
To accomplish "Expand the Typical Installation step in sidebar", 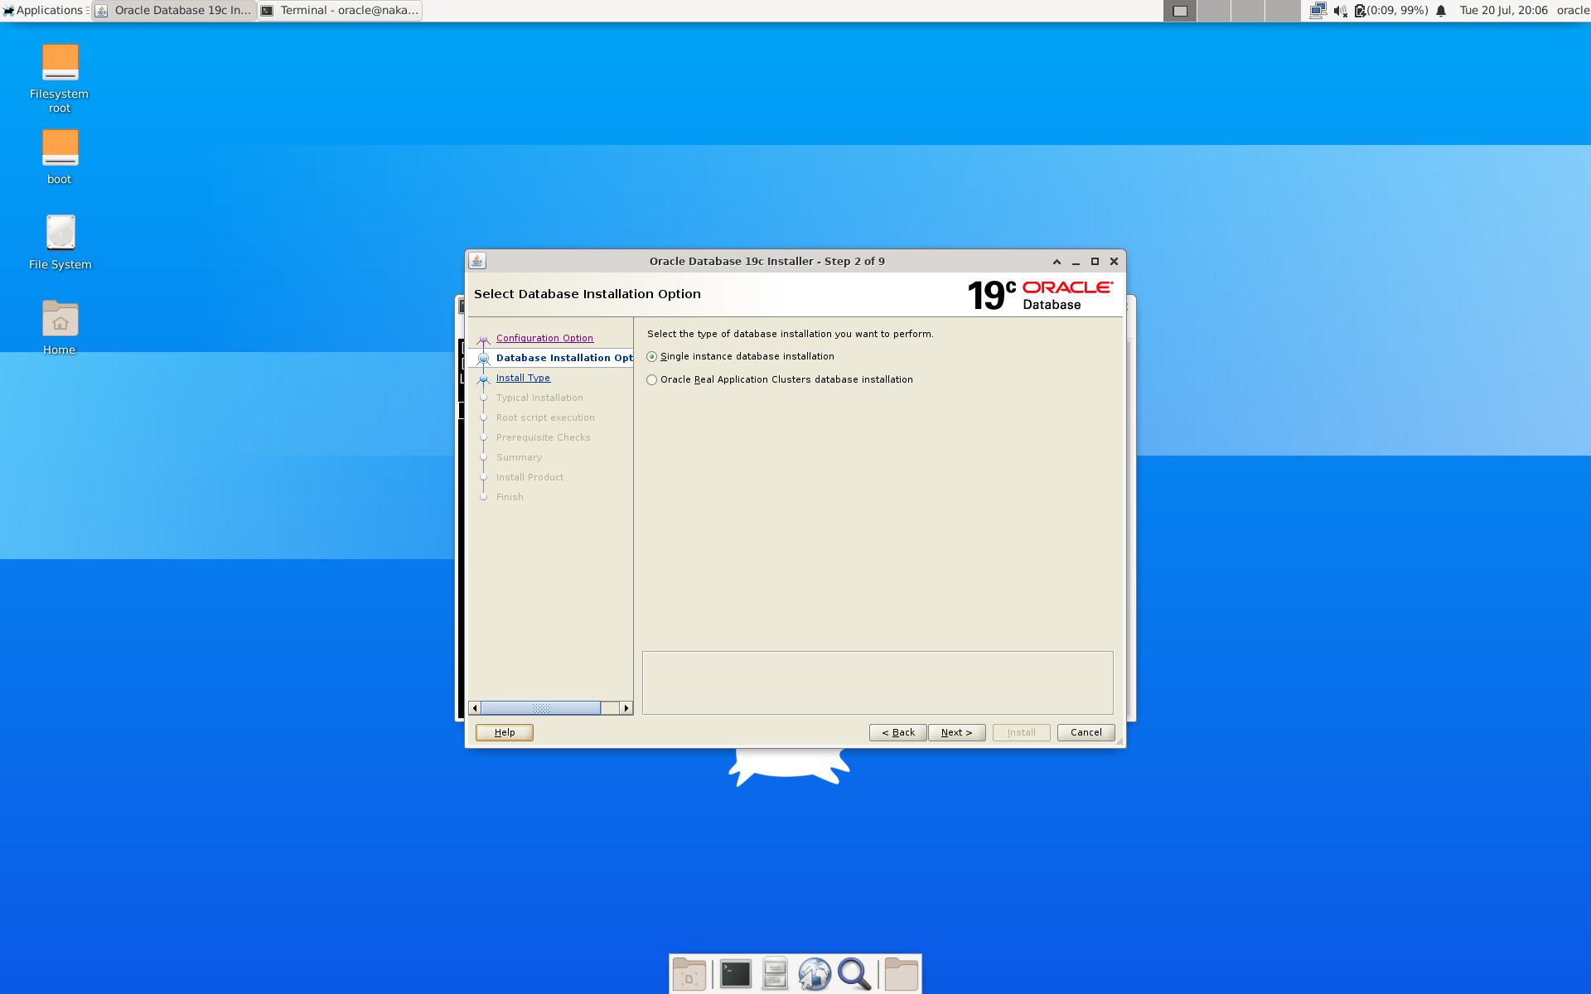I will (x=539, y=398).
